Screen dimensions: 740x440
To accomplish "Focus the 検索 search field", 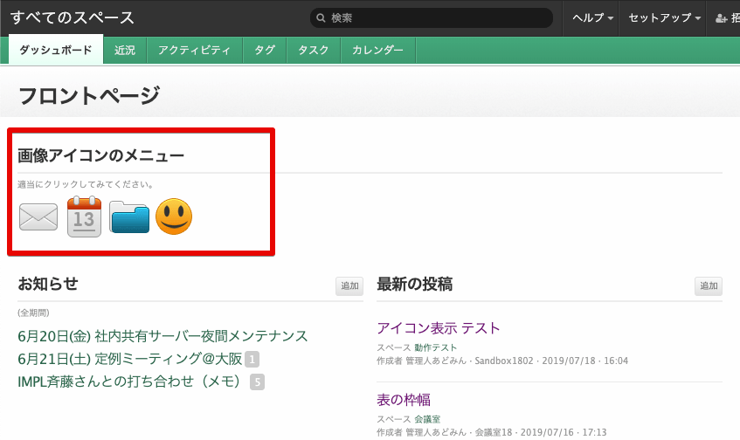I will [432, 18].
